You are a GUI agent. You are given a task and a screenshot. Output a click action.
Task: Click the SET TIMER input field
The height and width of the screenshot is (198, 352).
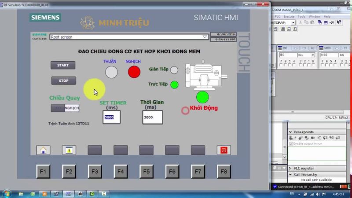111,117
